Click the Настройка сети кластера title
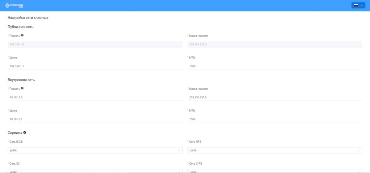The width and height of the screenshot is (370, 173). [28, 18]
